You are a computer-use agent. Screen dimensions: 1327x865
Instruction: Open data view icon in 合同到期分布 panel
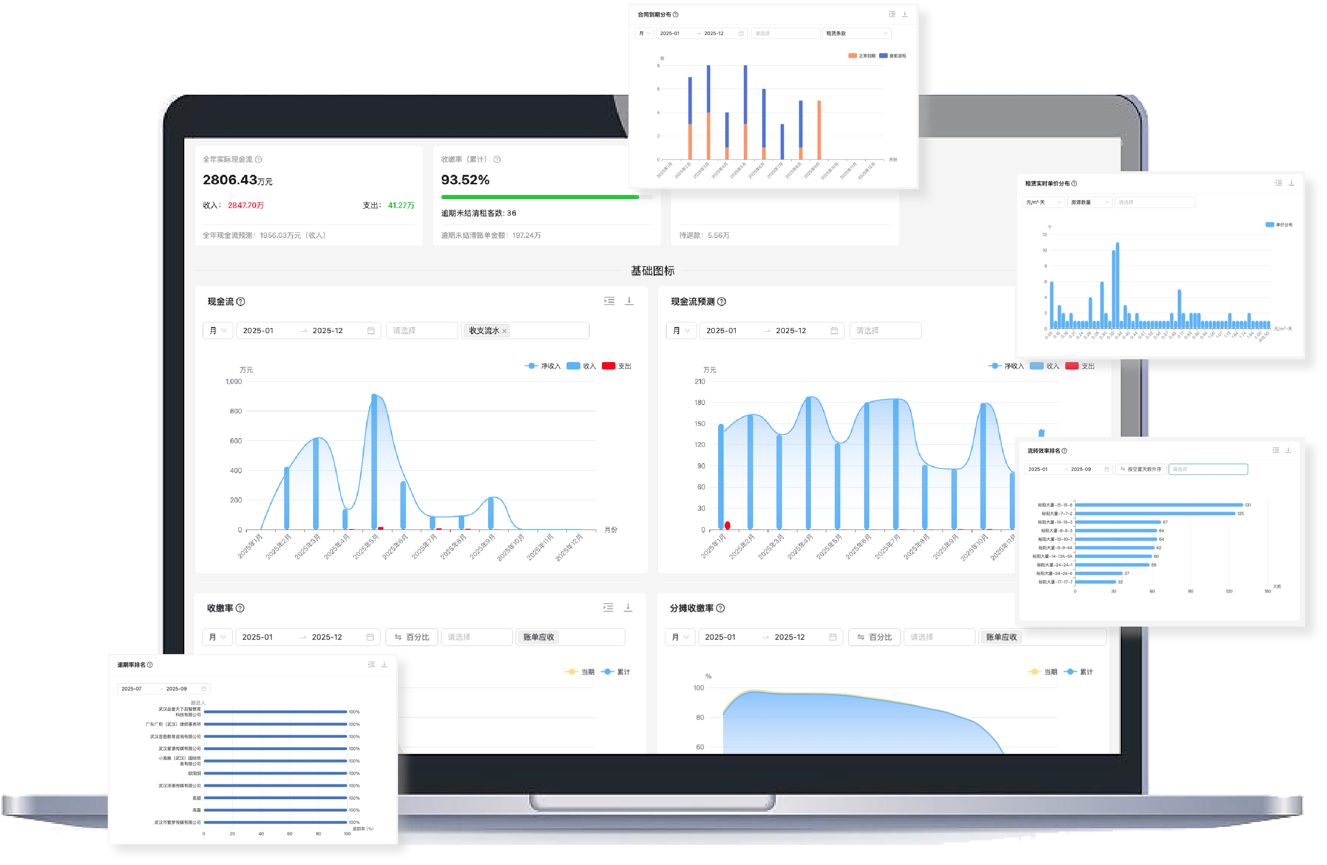892,14
